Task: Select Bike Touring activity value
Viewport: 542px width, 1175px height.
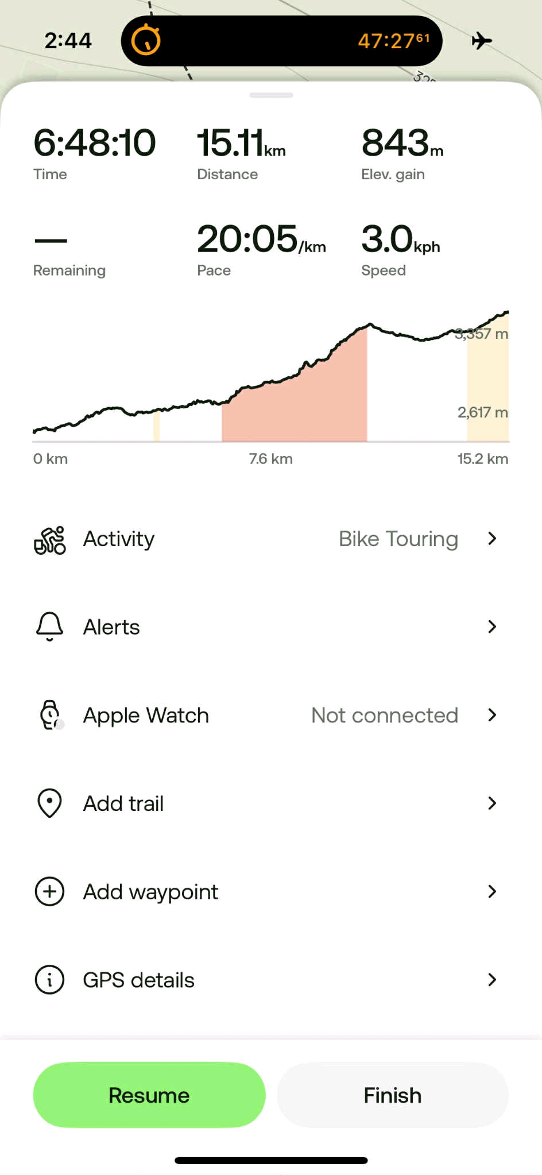Action: coord(398,539)
